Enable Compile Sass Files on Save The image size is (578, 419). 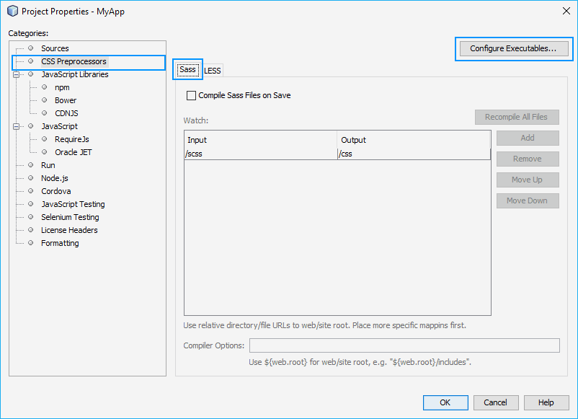coord(192,95)
